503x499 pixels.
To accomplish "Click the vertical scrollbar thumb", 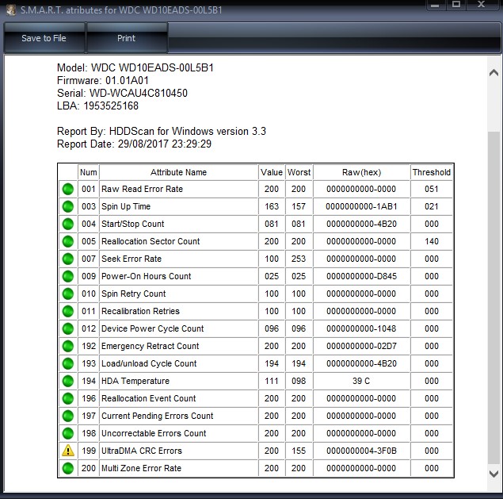I will (x=493, y=297).
